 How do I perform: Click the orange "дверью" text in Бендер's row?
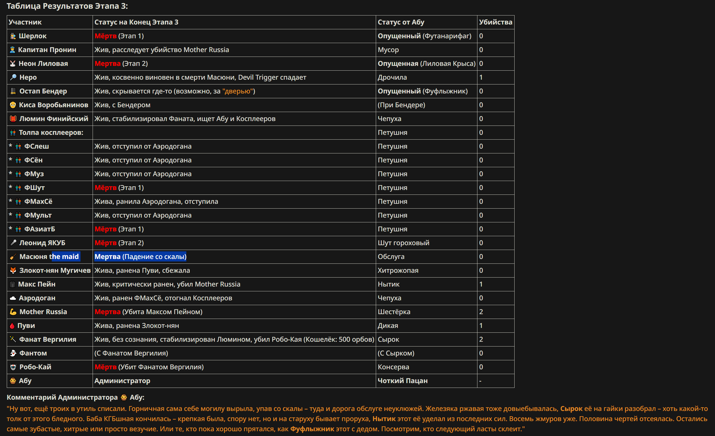click(238, 91)
